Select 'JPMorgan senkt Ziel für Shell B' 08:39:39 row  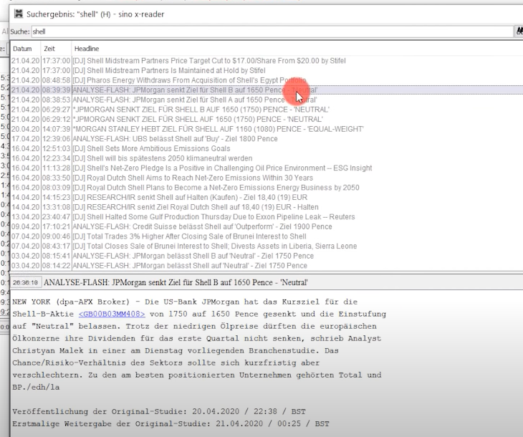267,90
